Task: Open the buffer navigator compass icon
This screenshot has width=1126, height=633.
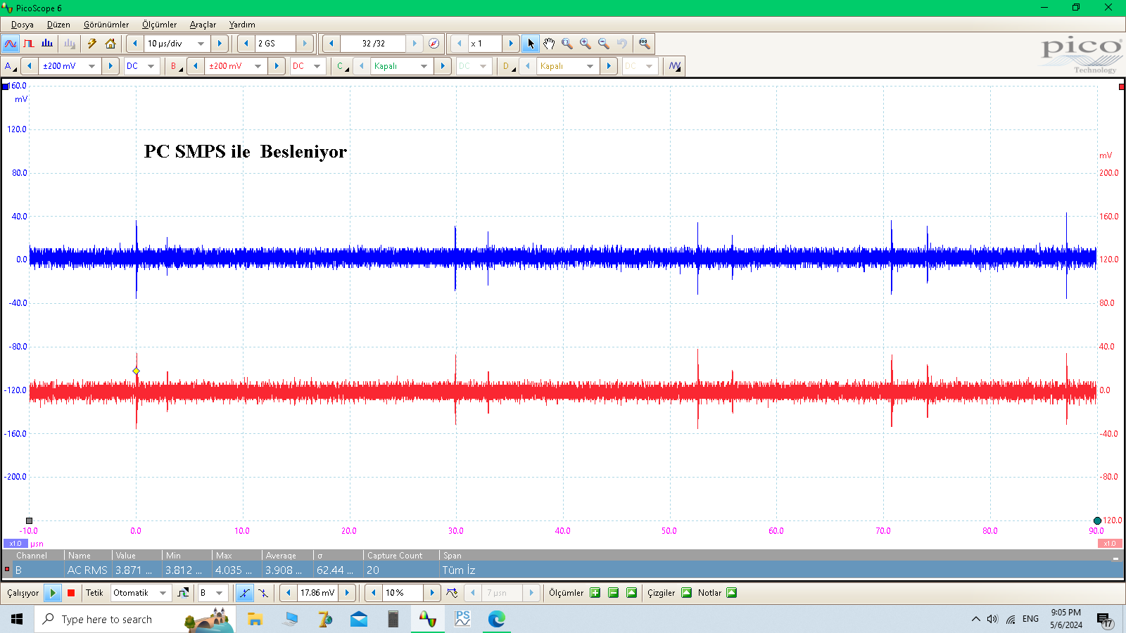Action: 434,44
